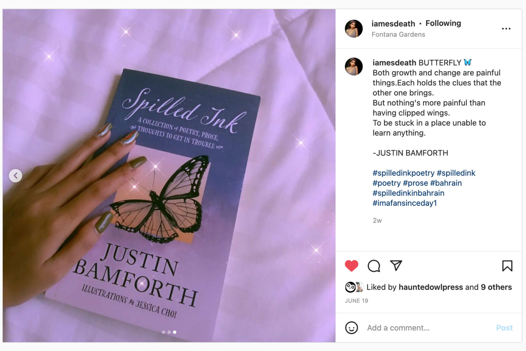Open comments via speech bubble icon
The height and width of the screenshot is (351, 526).
pos(374,266)
